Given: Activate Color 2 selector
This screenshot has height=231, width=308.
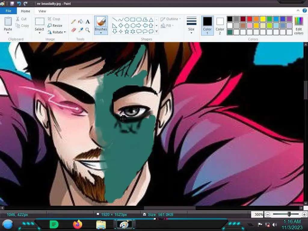Looking at the screenshot, I should point(220,26).
